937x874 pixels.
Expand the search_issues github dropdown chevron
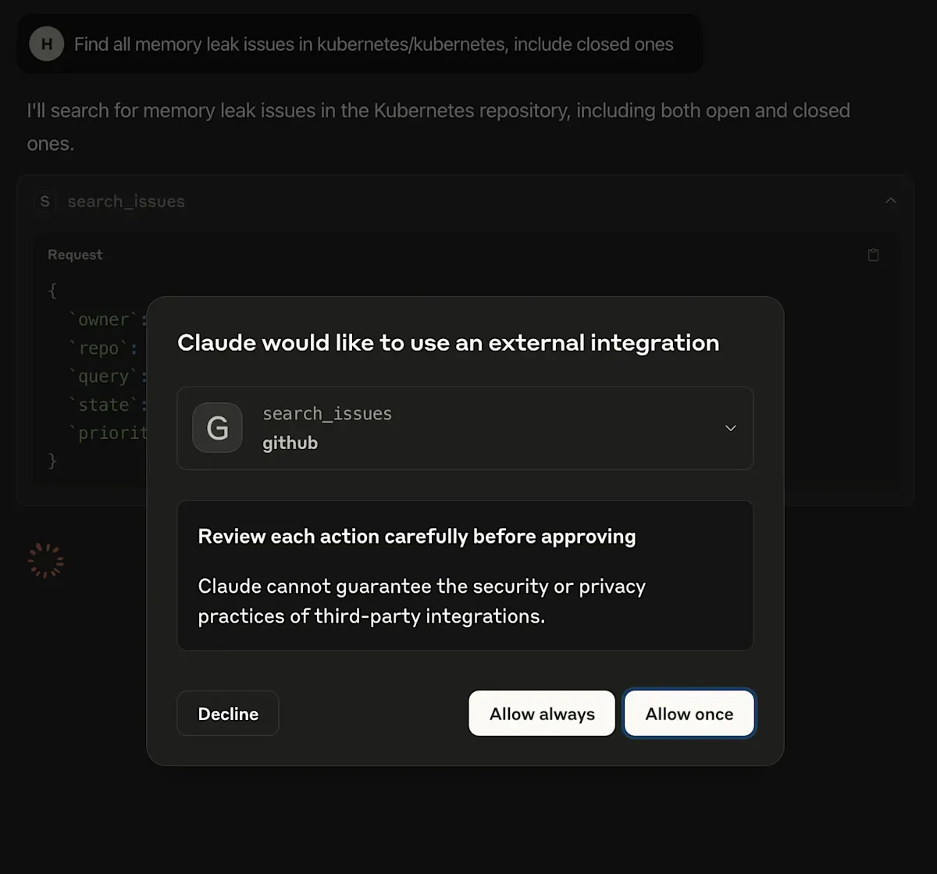coord(731,428)
